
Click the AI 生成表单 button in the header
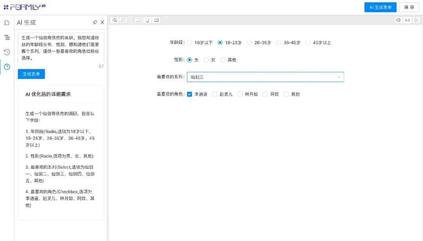(380, 7)
